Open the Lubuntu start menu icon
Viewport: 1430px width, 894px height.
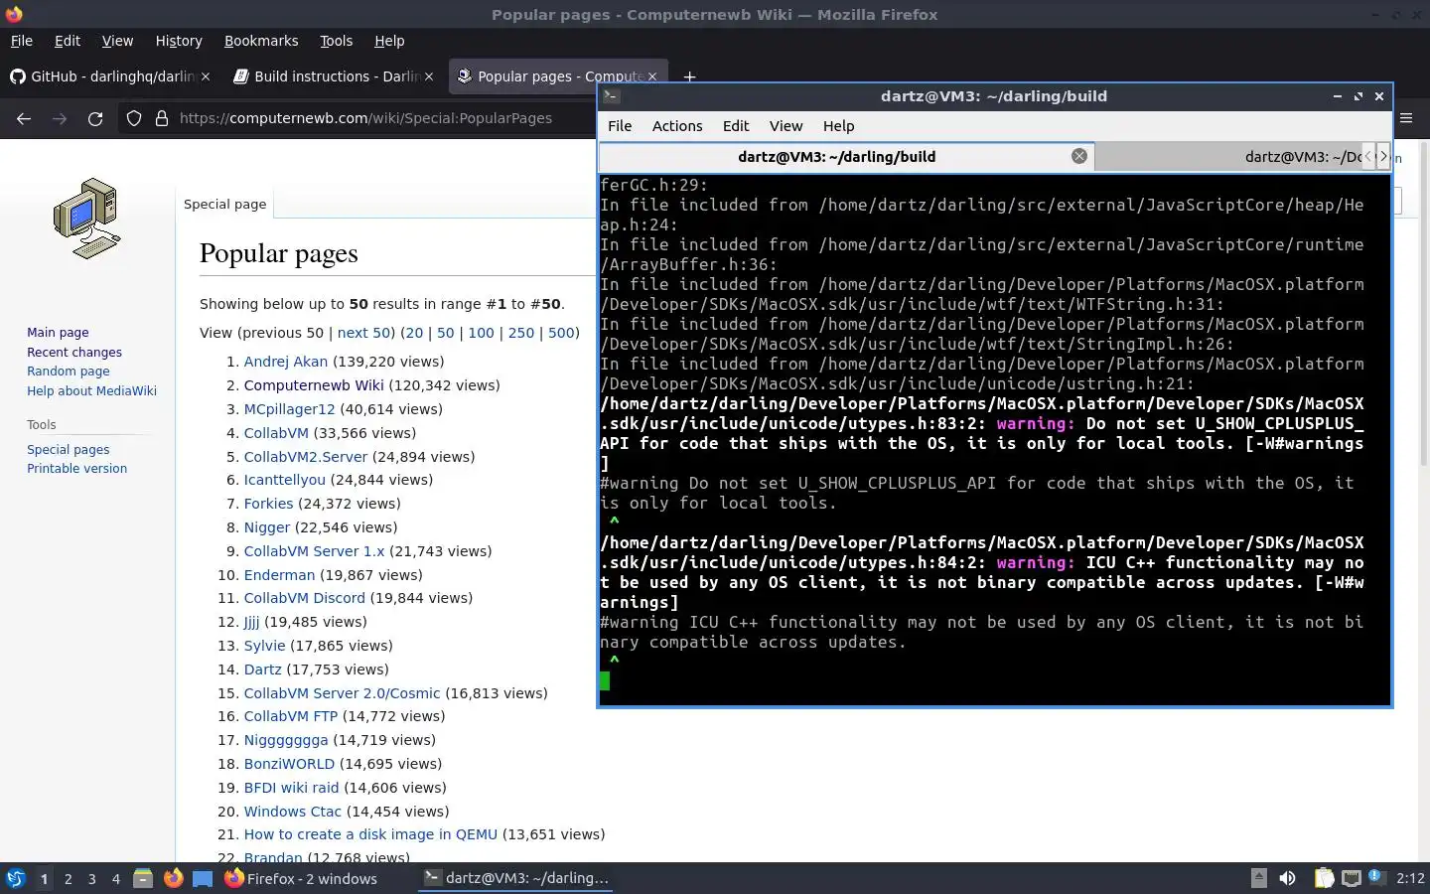pos(15,878)
